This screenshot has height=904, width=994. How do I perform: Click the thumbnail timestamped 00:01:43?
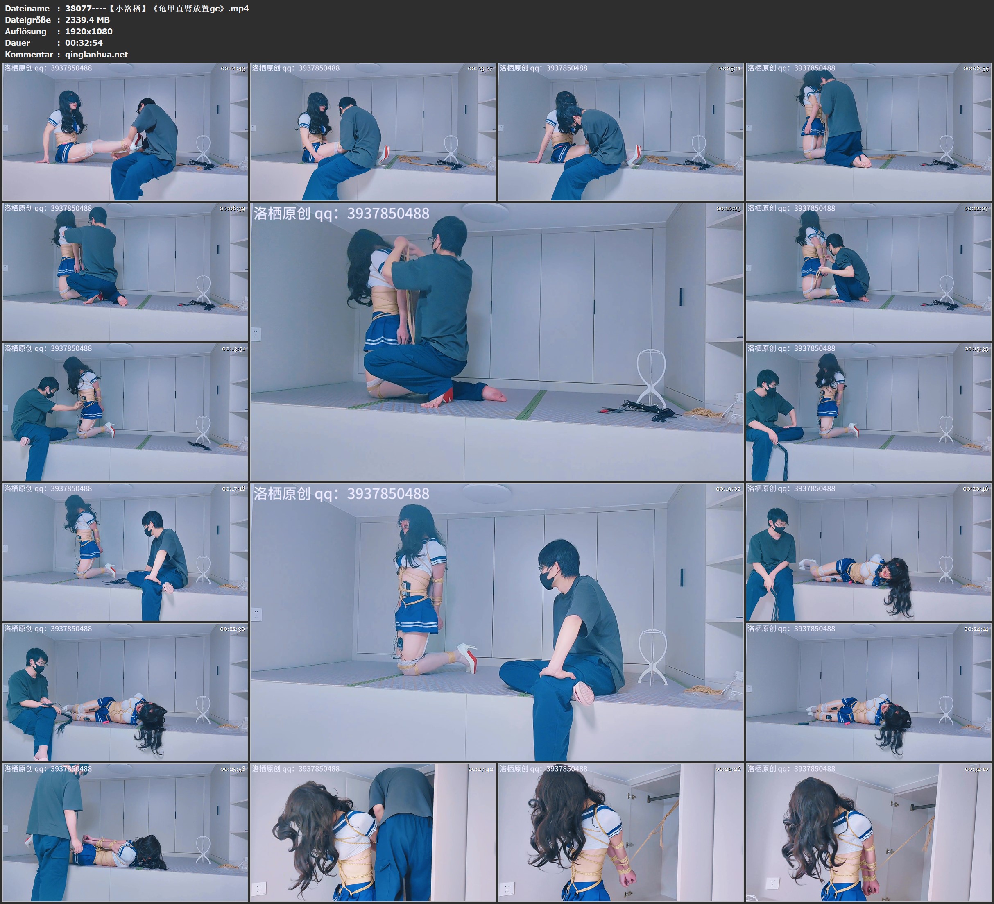point(125,131)
